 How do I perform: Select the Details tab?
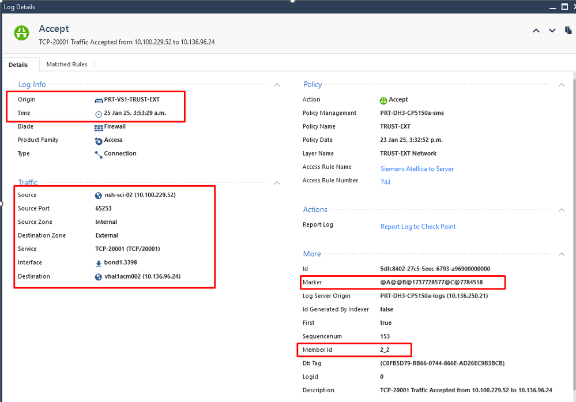(x=18, y=65)
